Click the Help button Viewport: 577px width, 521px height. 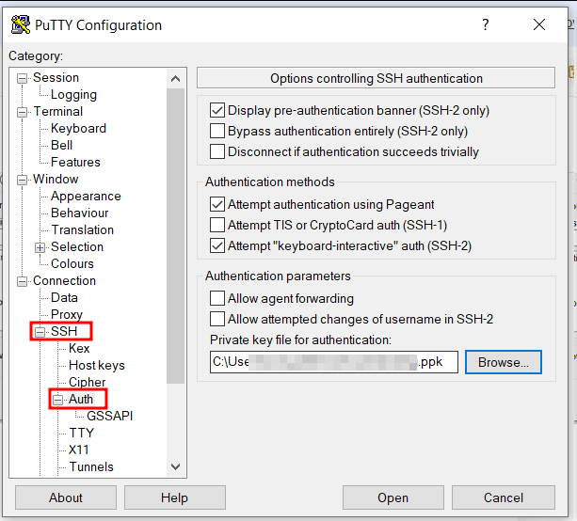pyautogui.click(x=174, y=497)
